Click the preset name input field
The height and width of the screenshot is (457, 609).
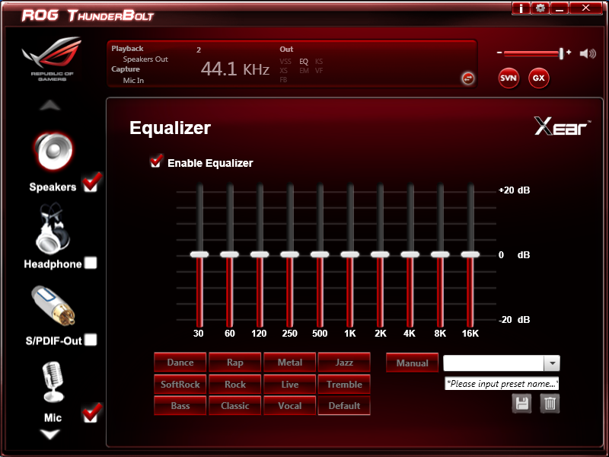[502, 384]
